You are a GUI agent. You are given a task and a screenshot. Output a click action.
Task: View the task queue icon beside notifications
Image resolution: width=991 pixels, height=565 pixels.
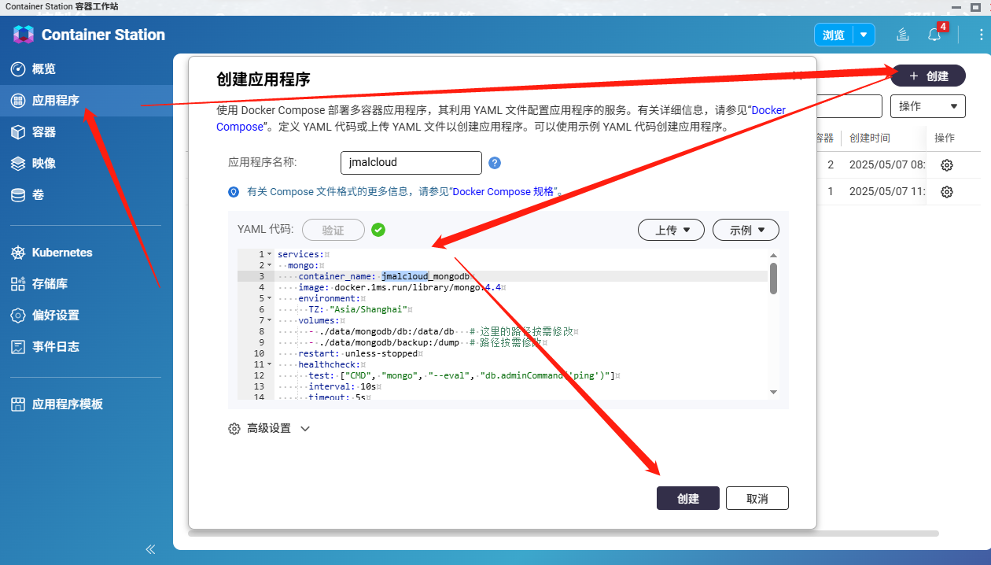coord(902,35)
